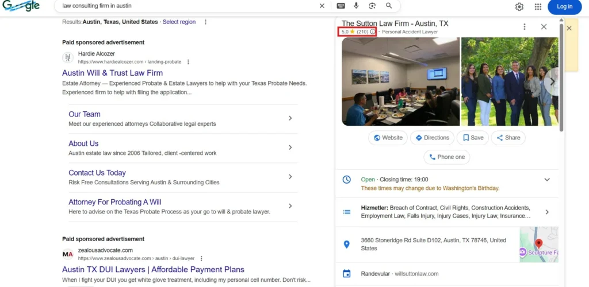The image size is (589, 287).
Task: Open Google settings gear
Action: click(519, 7)
